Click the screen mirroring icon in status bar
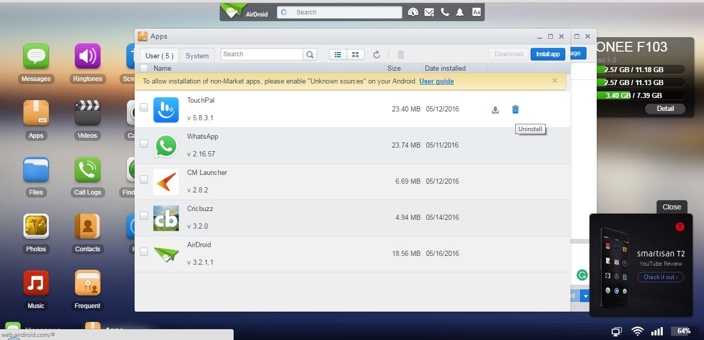Image resolution: width=704 pixels, height=340 pixels. click(x=616, y=331)
